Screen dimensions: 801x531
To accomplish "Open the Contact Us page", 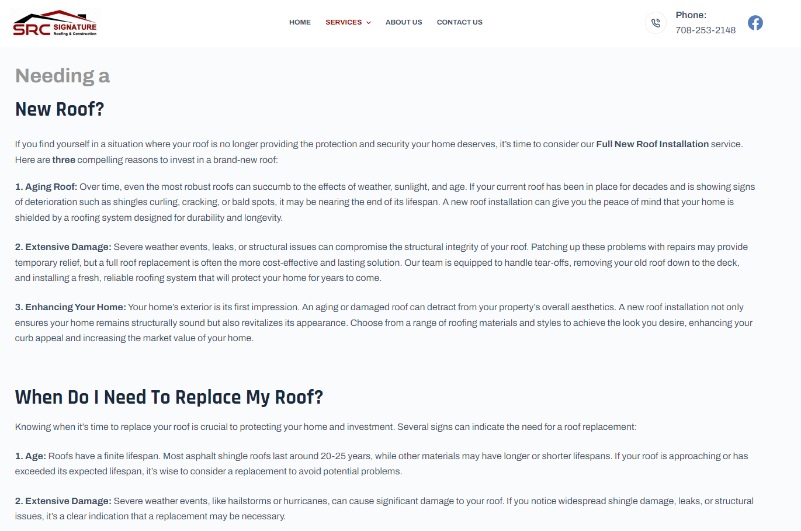I will pyautogui.click(x=460, y=22).
